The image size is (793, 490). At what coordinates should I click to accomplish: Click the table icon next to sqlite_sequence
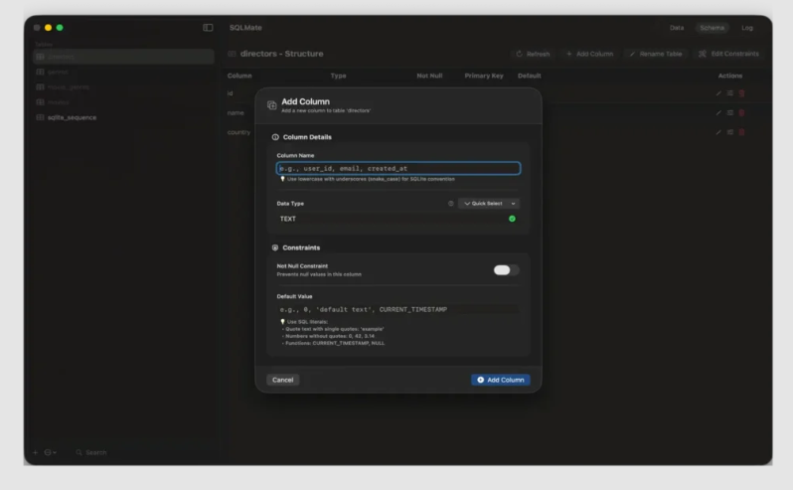pyautogui.click(x=40, y=117)
